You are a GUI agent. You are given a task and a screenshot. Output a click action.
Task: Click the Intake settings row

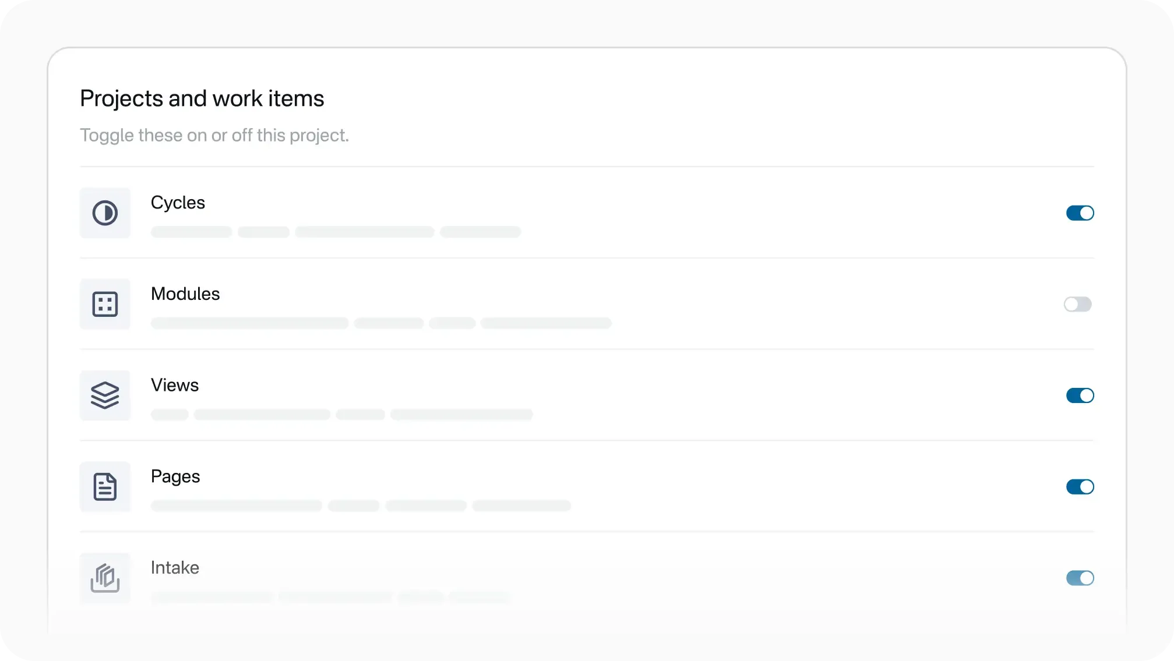click(x=583, y=578)
